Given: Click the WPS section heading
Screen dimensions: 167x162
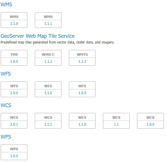Looking at the screenshot, I should coord(6,137).
